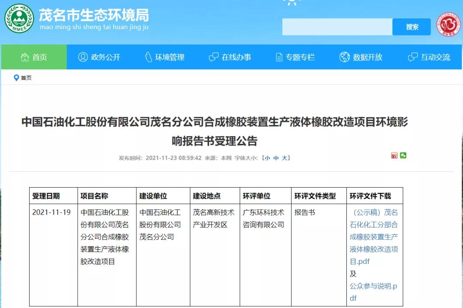Click the location pin breadcrumb icon

click(16, 78)
